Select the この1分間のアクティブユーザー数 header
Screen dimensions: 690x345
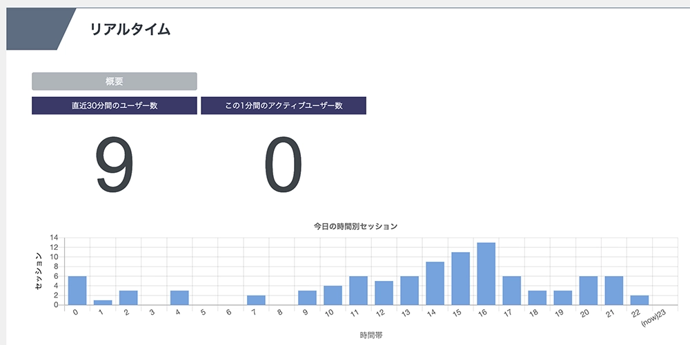(284, 106)
